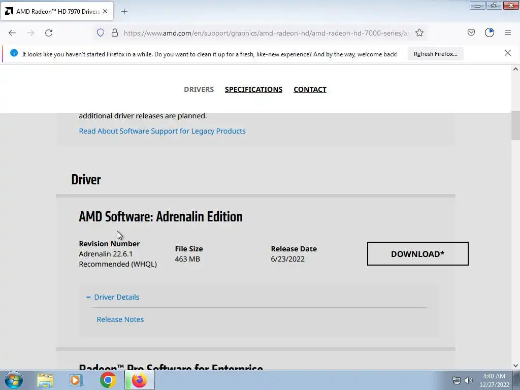Viewport: 520px width, 390px height.
Task: Dismiss the Firefox refresh notification bar
Action: (x=507, y=53)
